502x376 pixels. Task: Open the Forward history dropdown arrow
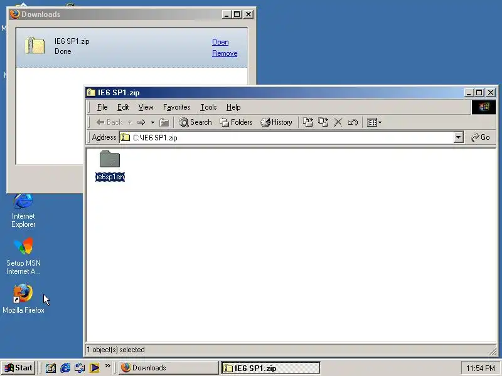pyautogui.click(x=152, y=122)
